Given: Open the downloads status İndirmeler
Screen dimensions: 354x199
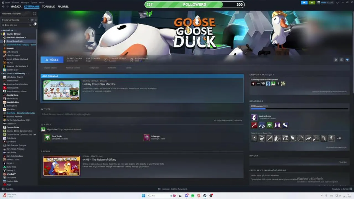Looking at the screenshot, I should (173, 189).
